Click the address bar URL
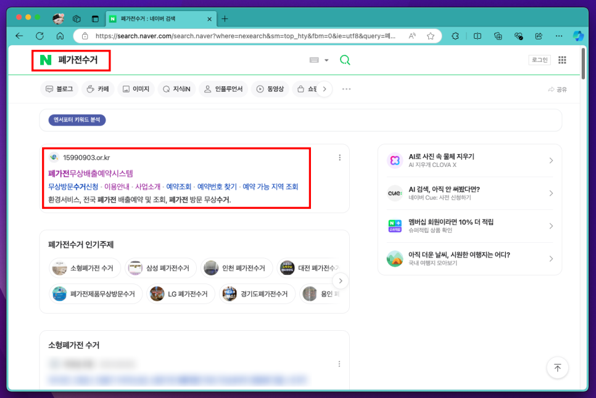596x398 pixels. [245, 36]
